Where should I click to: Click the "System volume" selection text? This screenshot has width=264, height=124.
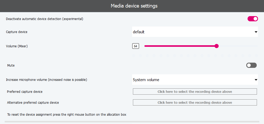click(x=146, y=80)
